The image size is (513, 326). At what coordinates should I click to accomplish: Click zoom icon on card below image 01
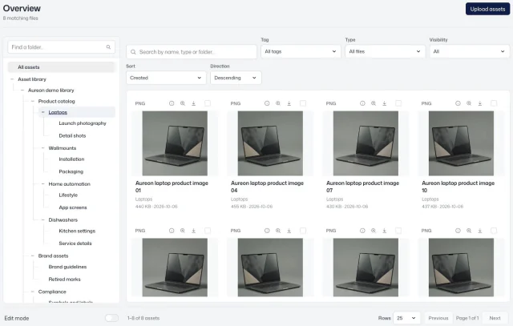coord(183,231)
